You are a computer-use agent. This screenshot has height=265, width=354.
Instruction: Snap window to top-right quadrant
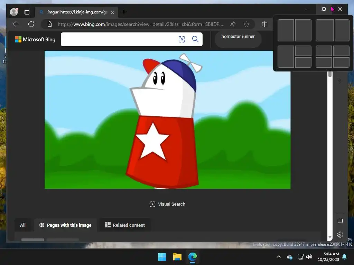[341, 51]
